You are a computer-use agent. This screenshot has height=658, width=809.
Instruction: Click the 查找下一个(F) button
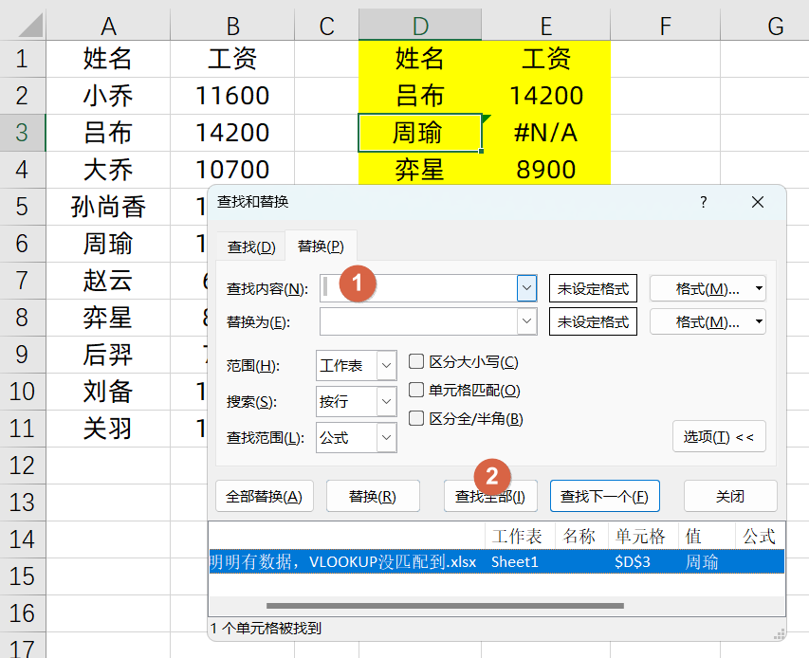pos(605,496)
